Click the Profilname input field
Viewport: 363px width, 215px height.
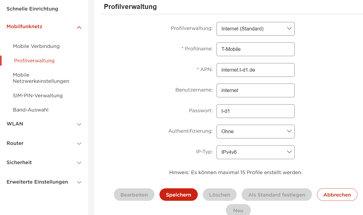click(255, 49)
